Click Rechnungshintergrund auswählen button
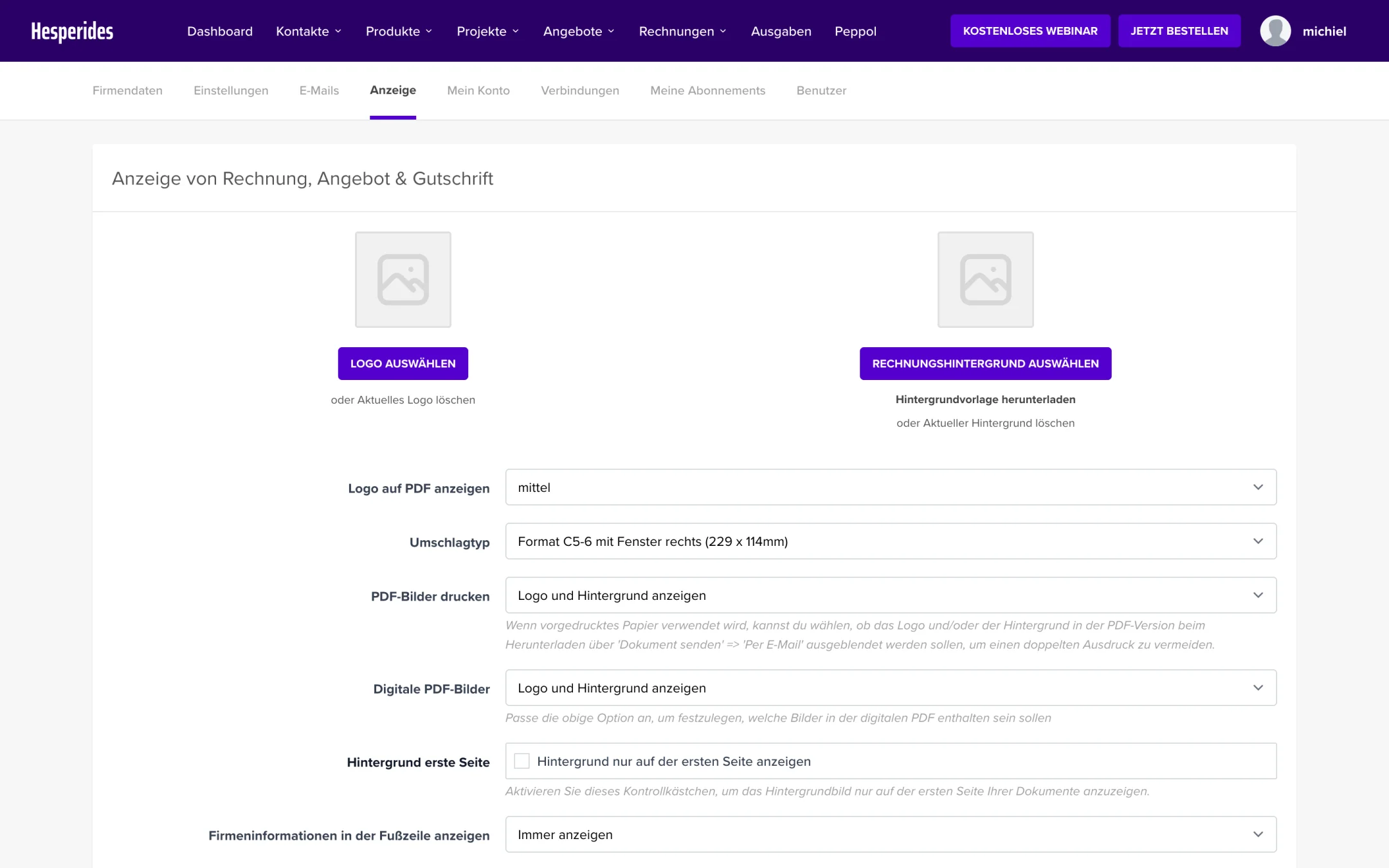The image size is (1389, 868). pos(985,364)
